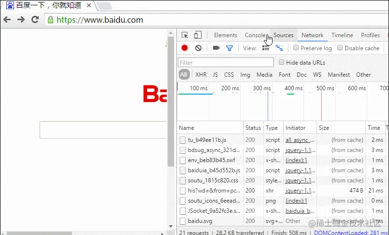Screen dimensions: 389x235
Task: Toggle screenshot capture camera icon
Action: pyautogui.click(x=216, y=48)
